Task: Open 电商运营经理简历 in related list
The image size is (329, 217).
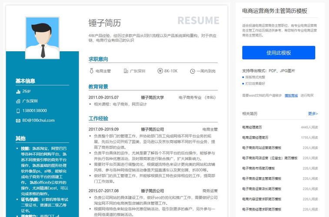Action: [x=255, y=138]
